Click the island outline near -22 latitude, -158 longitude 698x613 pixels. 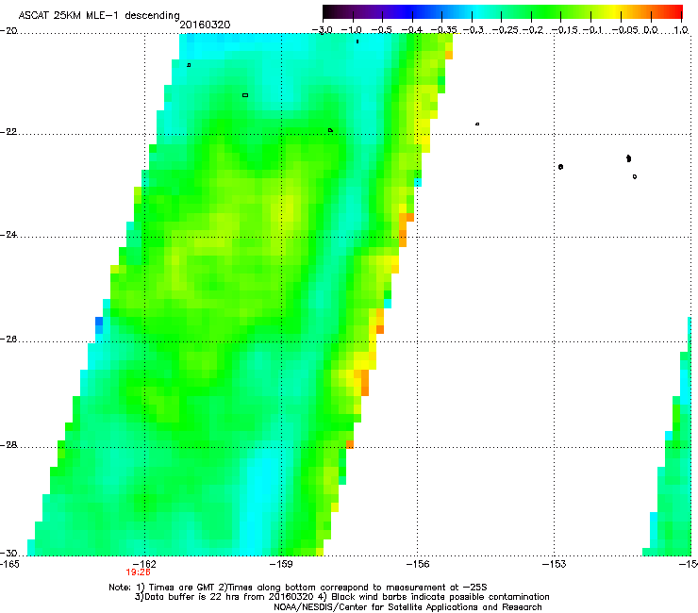click(330, 130)
